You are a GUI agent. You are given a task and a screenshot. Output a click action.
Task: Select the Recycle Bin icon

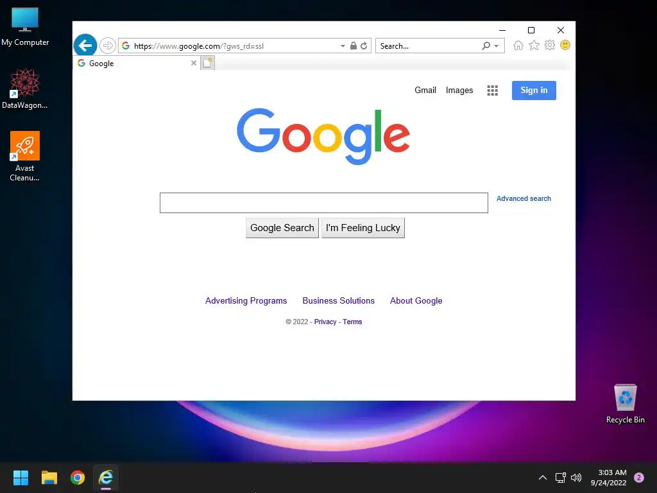[625, 404]
